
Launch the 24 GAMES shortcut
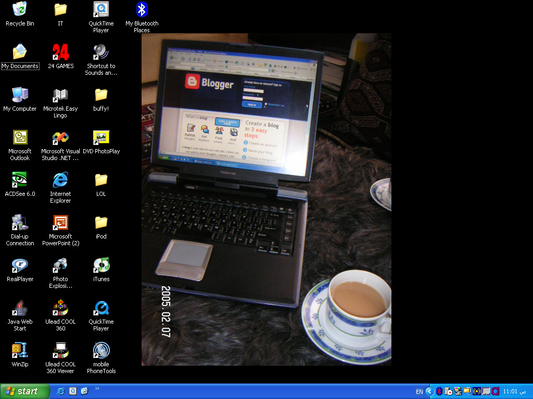click(x=60, y=57)
